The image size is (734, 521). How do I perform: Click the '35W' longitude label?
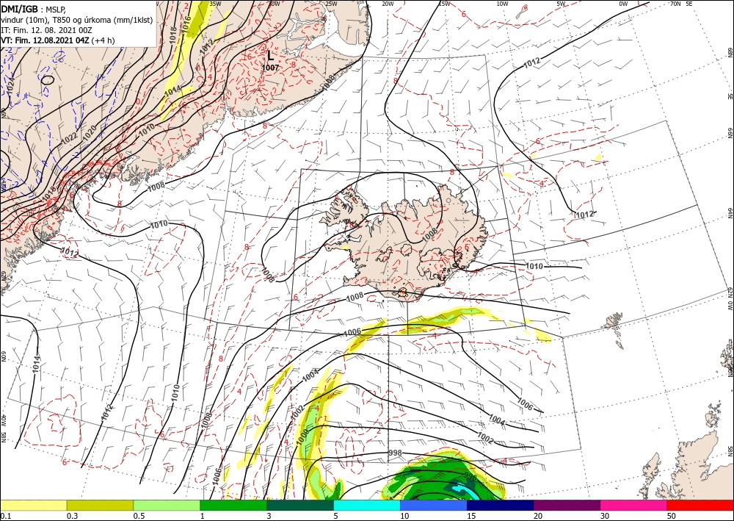[215, 4]
